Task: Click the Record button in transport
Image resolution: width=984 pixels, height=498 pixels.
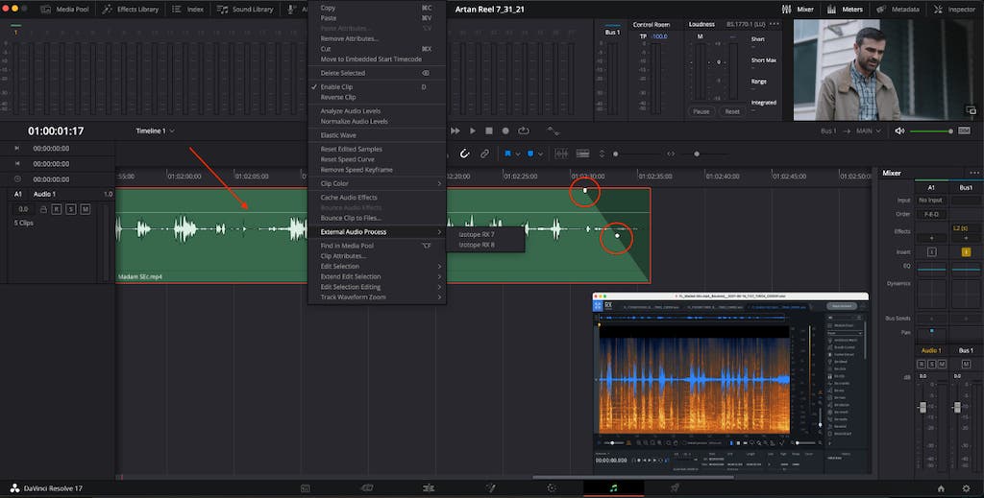Action: click(x=505, y=130)
